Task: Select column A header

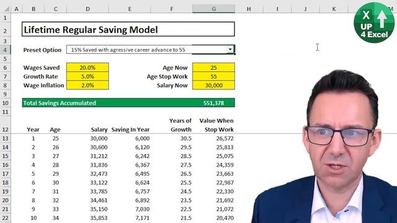Action: (17, 9)
